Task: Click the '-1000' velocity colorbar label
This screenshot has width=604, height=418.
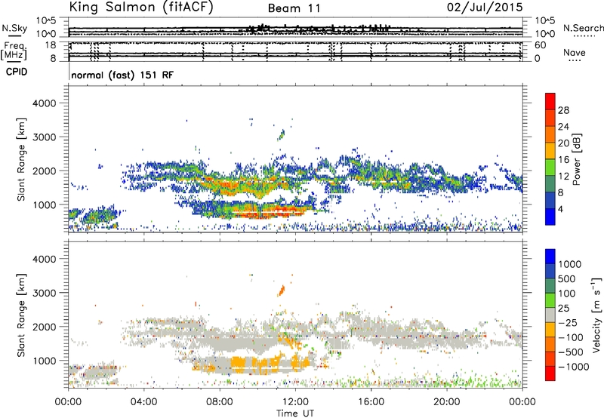Action: pos(573,367)
